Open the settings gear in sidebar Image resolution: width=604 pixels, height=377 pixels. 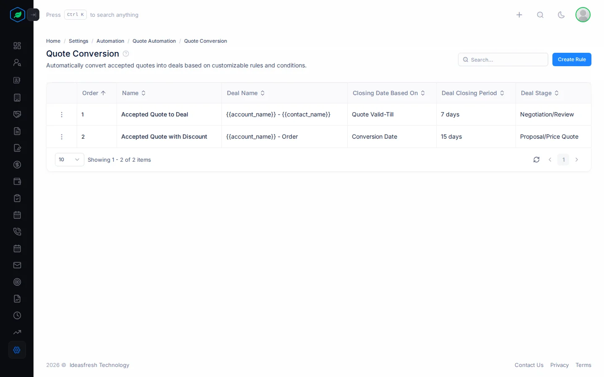[17, 350]
